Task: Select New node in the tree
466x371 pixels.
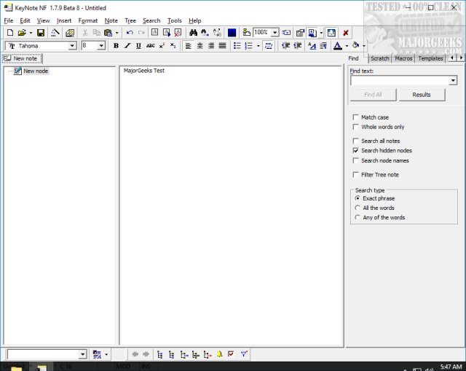Action: tap(36, 71)
